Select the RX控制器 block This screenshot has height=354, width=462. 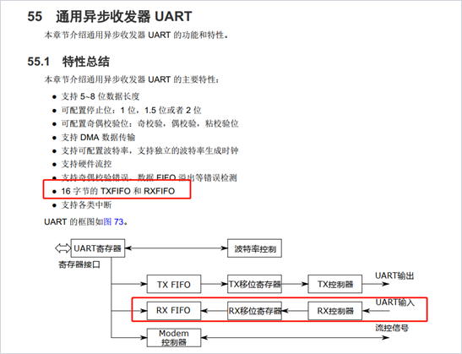[335, 311]
